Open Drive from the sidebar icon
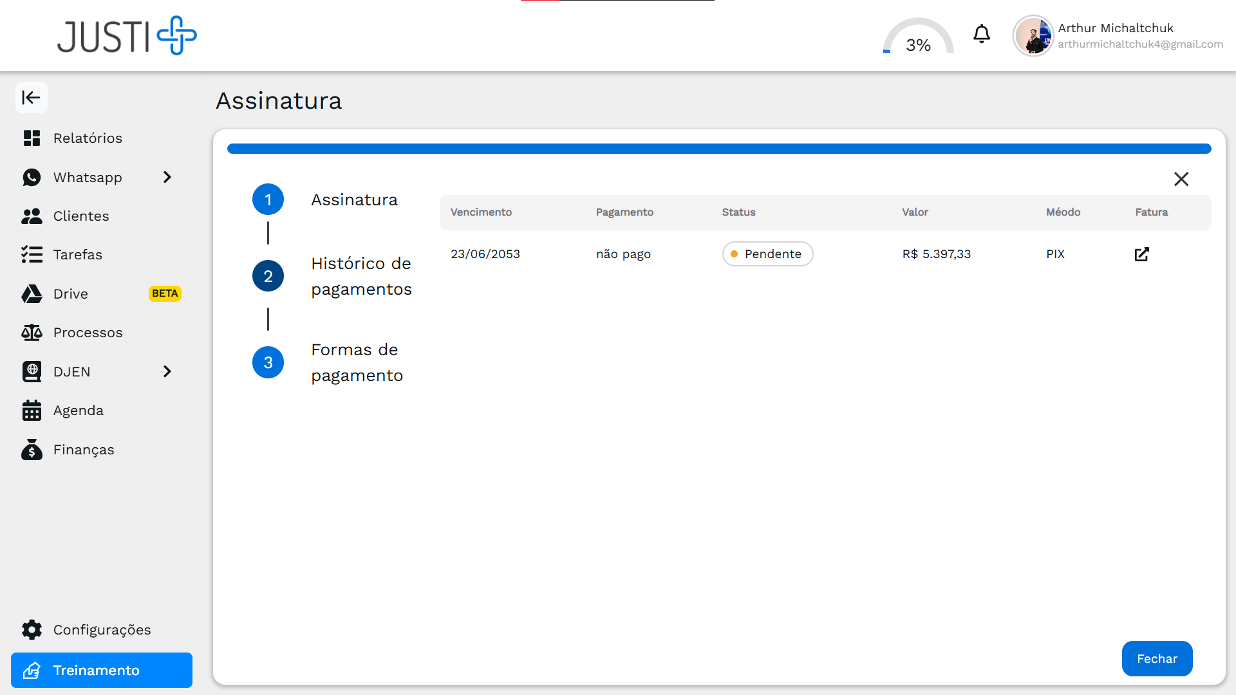Image resolution: width=1236 pixels, height=695 pixels. (32, 294)
